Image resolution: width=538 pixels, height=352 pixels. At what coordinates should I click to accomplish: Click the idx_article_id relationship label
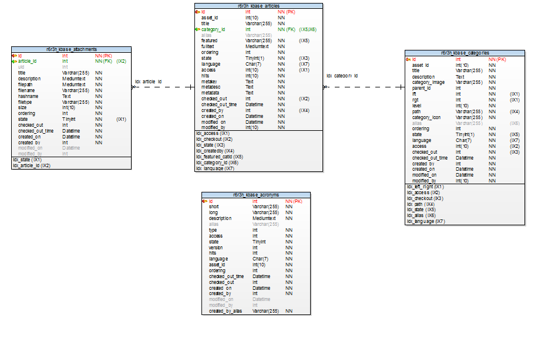click(x=148, y=82)
